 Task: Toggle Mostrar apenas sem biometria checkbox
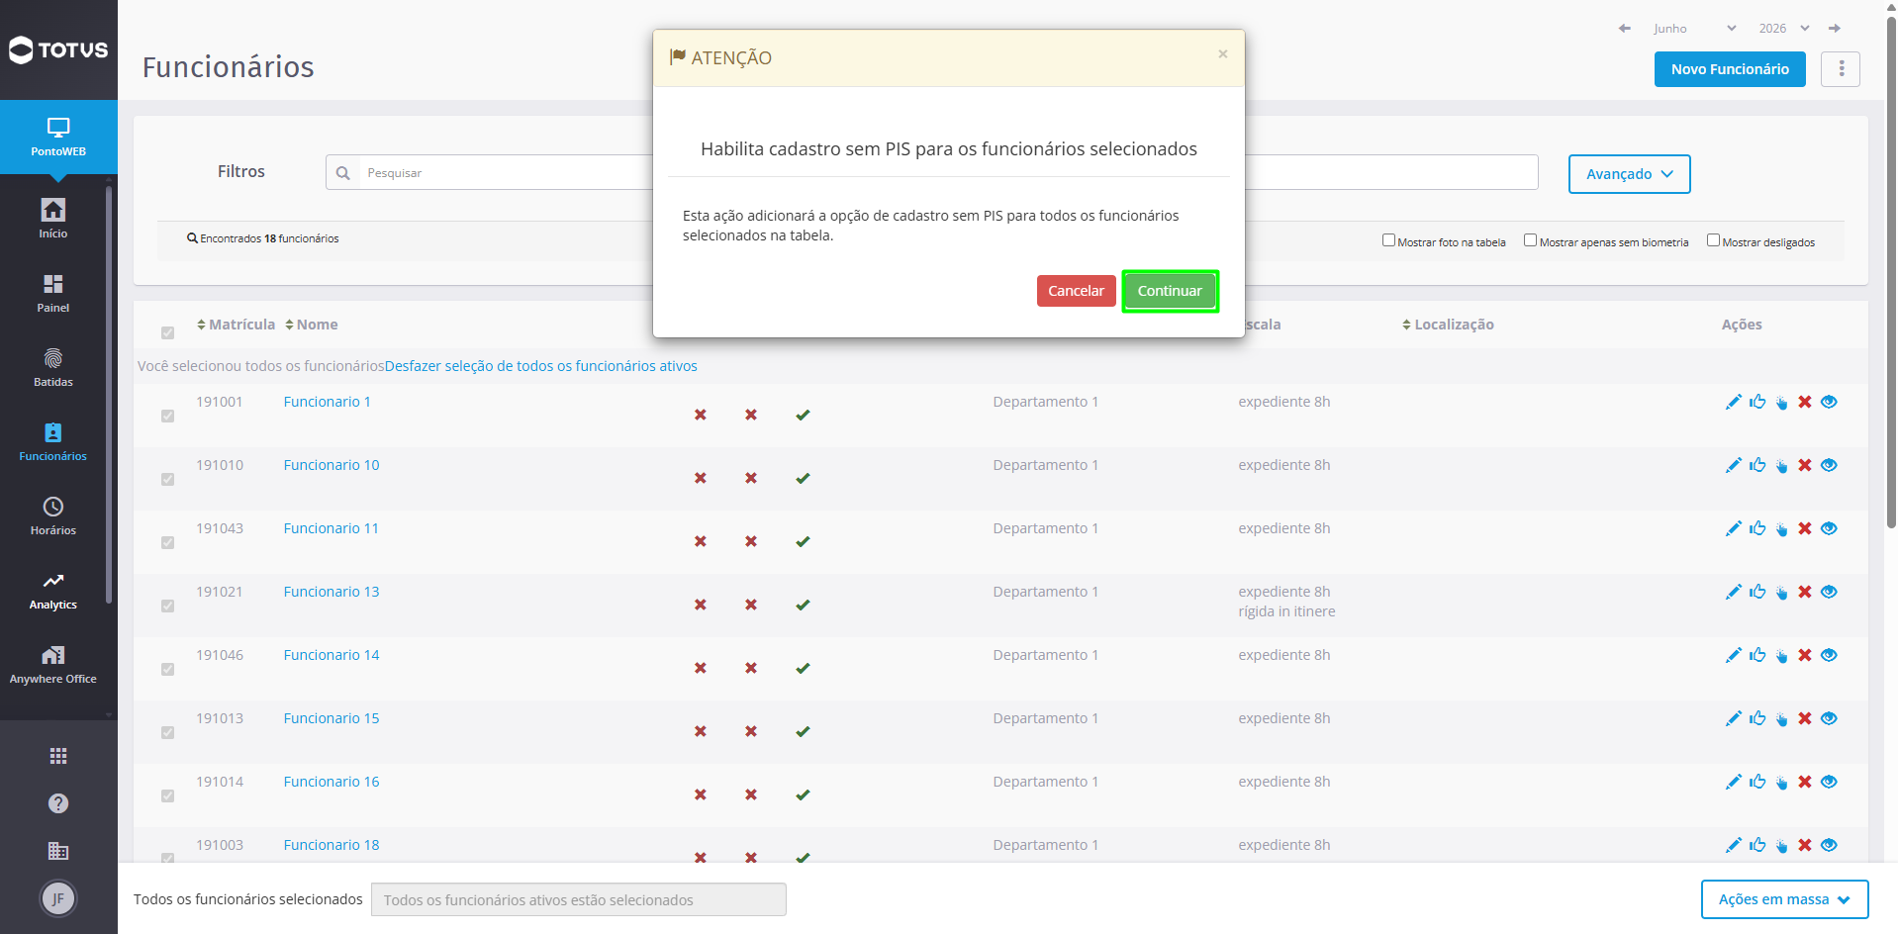pos(1530,240)
